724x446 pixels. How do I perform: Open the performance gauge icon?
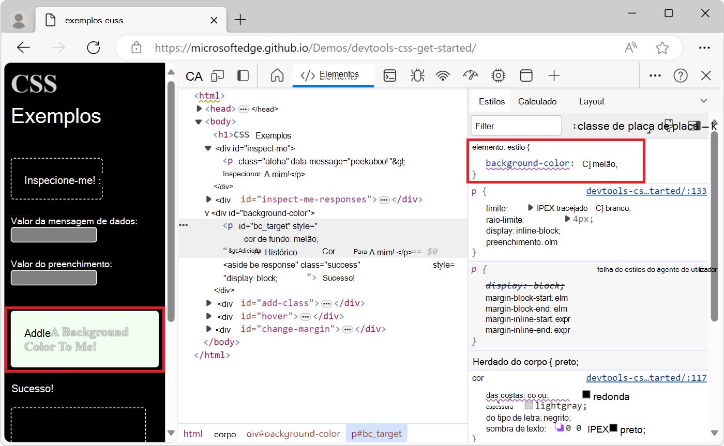(x=470, y=75)
